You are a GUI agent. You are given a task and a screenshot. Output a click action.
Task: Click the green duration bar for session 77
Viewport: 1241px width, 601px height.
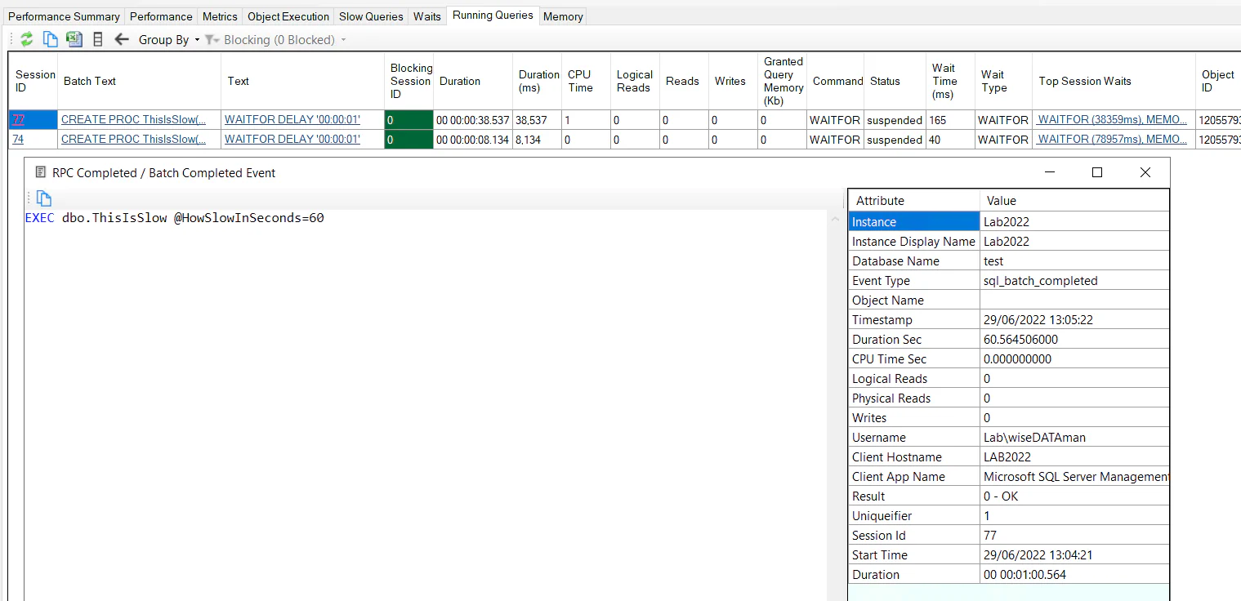(408, 119)
